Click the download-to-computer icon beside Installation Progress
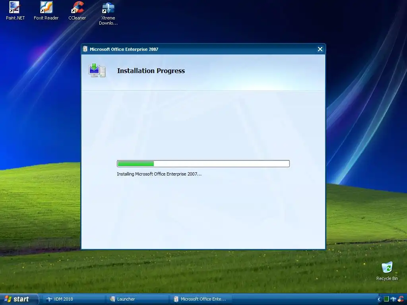407x305 pixels. click(97, 71)
